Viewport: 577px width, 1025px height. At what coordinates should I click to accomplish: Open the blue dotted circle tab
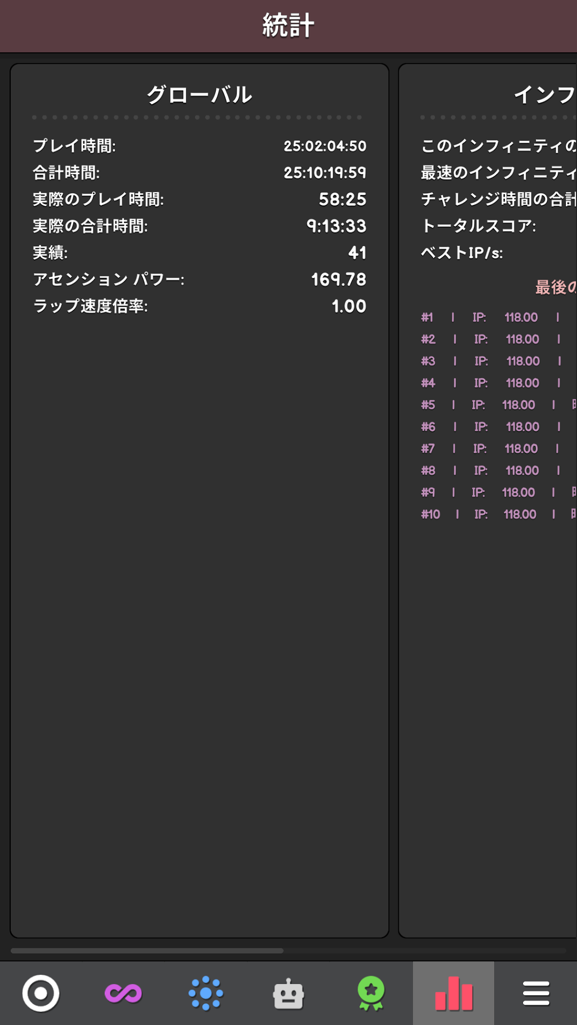pyautogui.click(x=206, y=993)
